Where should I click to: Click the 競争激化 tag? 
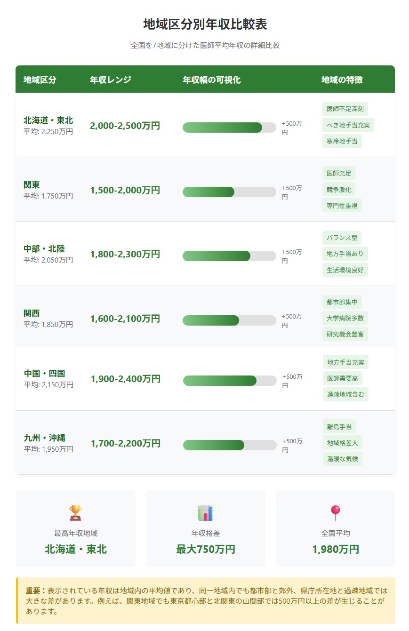339,189
